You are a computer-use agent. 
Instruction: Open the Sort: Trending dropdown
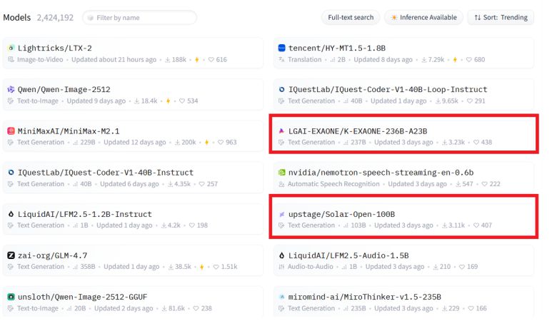(x=501, y=17)
